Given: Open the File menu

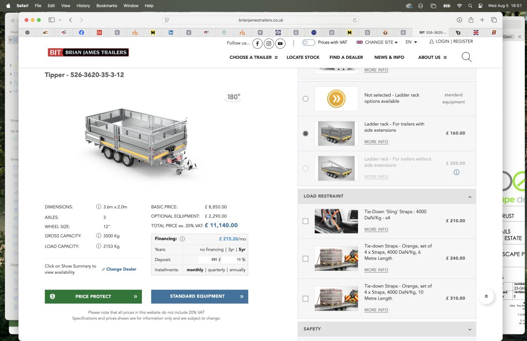Looking at the screenshot, I should pos(38,6).
